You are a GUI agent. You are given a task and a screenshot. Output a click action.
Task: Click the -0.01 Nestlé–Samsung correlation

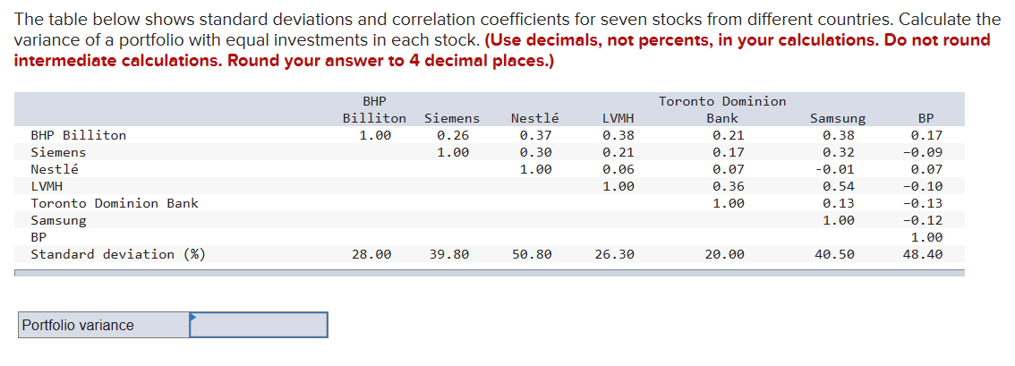point(834,169)
